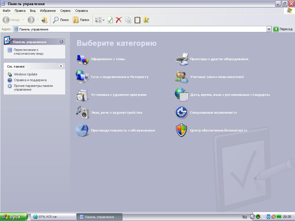This screenshot has width=295, height=221.
Task: Click the Оформление и темы text link
Action: (108, 59)
